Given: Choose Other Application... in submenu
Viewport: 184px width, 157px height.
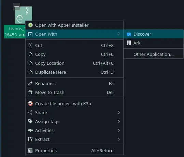Looking at the screenshot, I should tap(154, 55).
